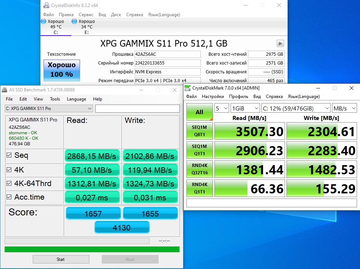The height and width of the screenshot is (269, 360).
Task: Toggle the Acc.time test checkbox
Action: 9,197
